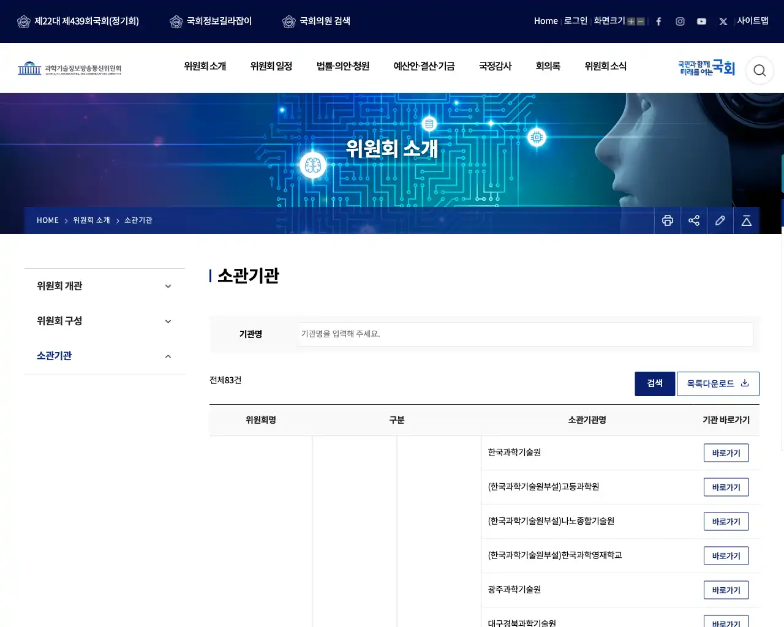The width and height of the screenshot is (784, 627).
Task: Open the YouTube icon link
Action: point(701,21)
